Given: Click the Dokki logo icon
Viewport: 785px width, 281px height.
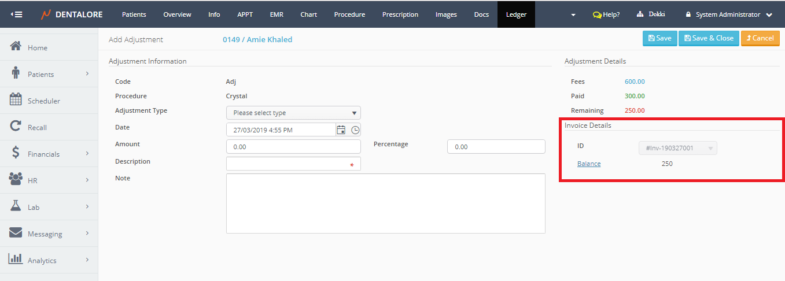Looking at the screenshot, I should point(640,14).
